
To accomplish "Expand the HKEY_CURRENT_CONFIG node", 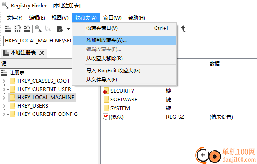I will coord(4,114).
